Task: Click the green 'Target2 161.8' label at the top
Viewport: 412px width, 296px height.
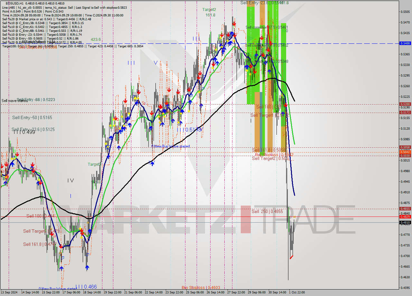Action: 209,12
